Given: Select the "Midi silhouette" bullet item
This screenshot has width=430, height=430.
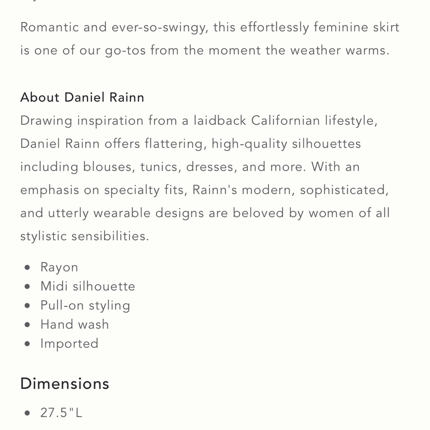Looking at the screenshot, I should point(88,286).
